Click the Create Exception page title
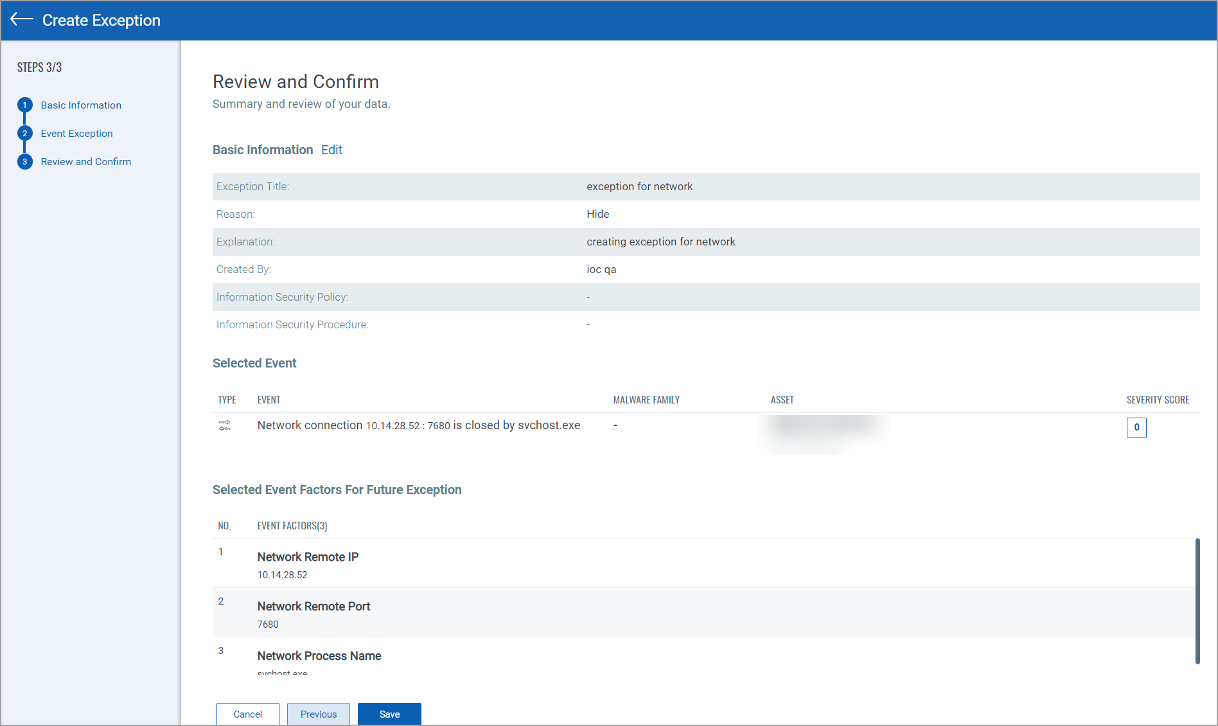 [x=101, y=20]
